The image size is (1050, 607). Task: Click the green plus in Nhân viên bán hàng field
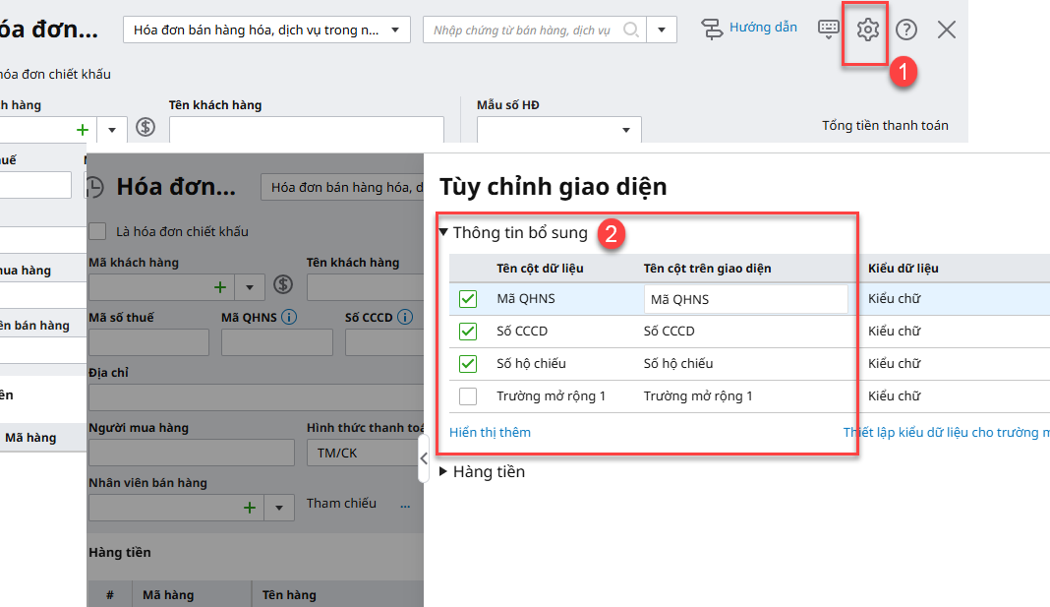[249, 507]
